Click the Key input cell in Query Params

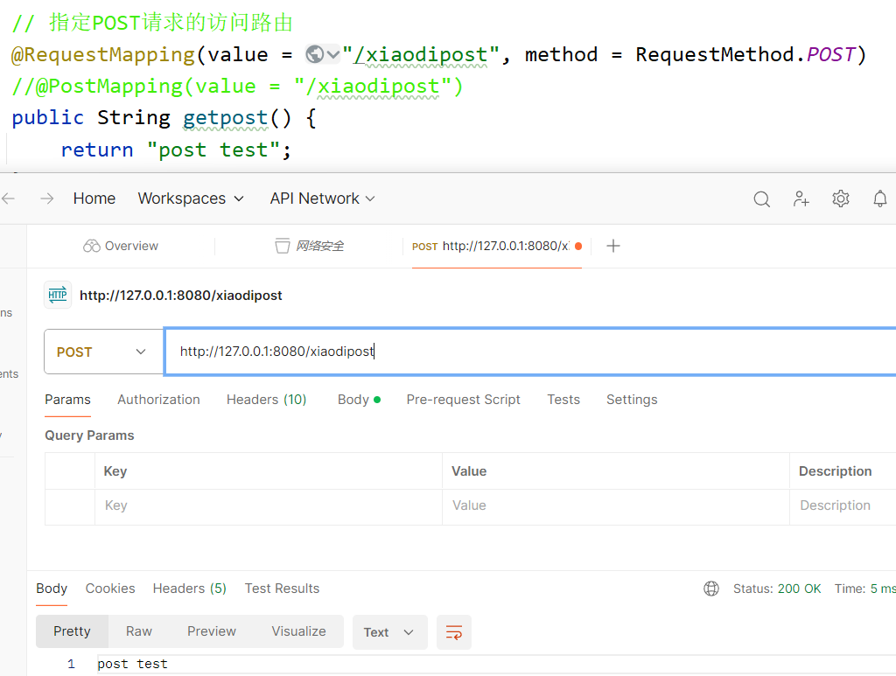pos(269,505)
